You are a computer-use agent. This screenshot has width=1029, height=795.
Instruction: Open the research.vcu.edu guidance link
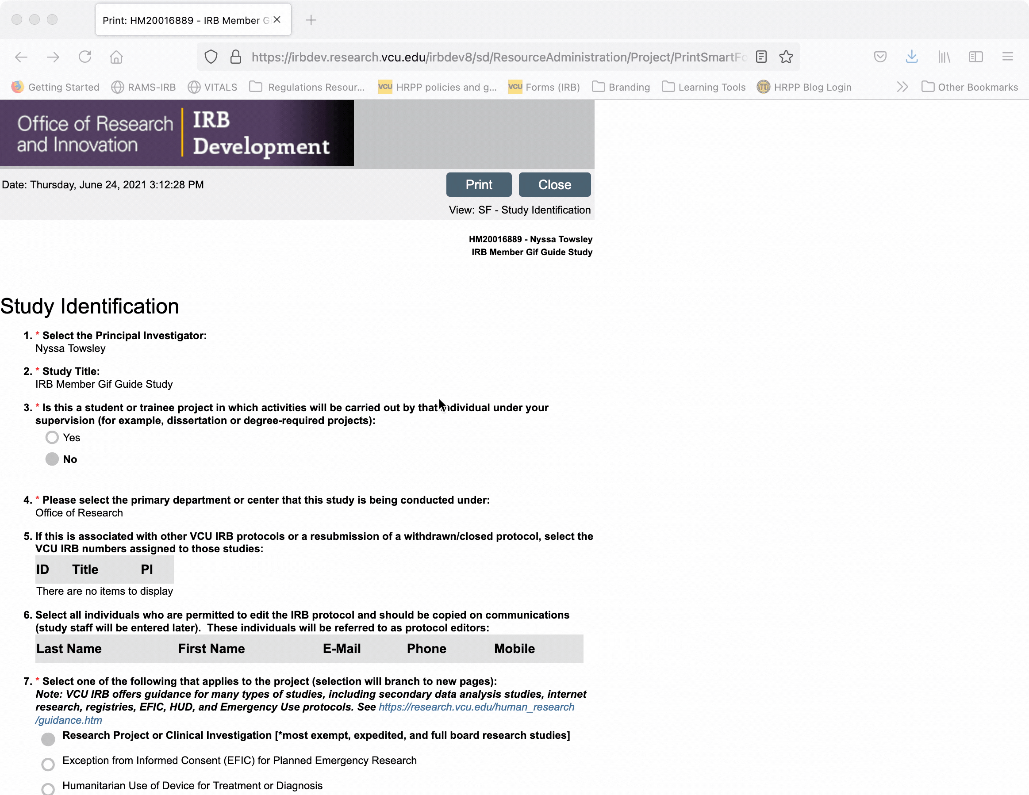point(476,707)
